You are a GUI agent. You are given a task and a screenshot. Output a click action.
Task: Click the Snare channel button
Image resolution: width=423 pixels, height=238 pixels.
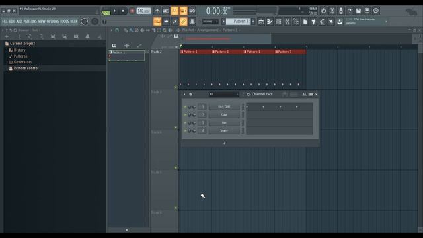224,130
